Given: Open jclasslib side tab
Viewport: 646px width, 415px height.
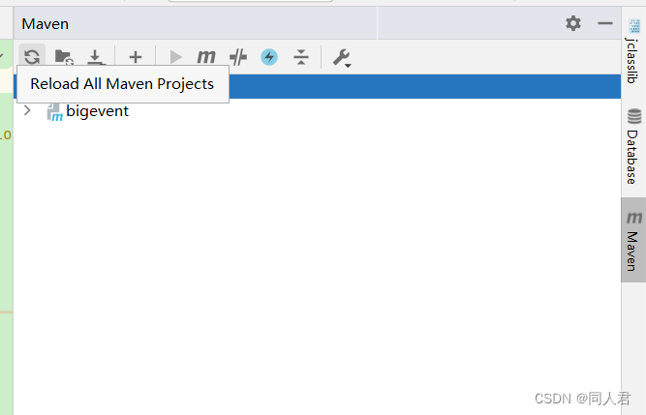Looking at the screenshot, I should [x=633, y=51].
